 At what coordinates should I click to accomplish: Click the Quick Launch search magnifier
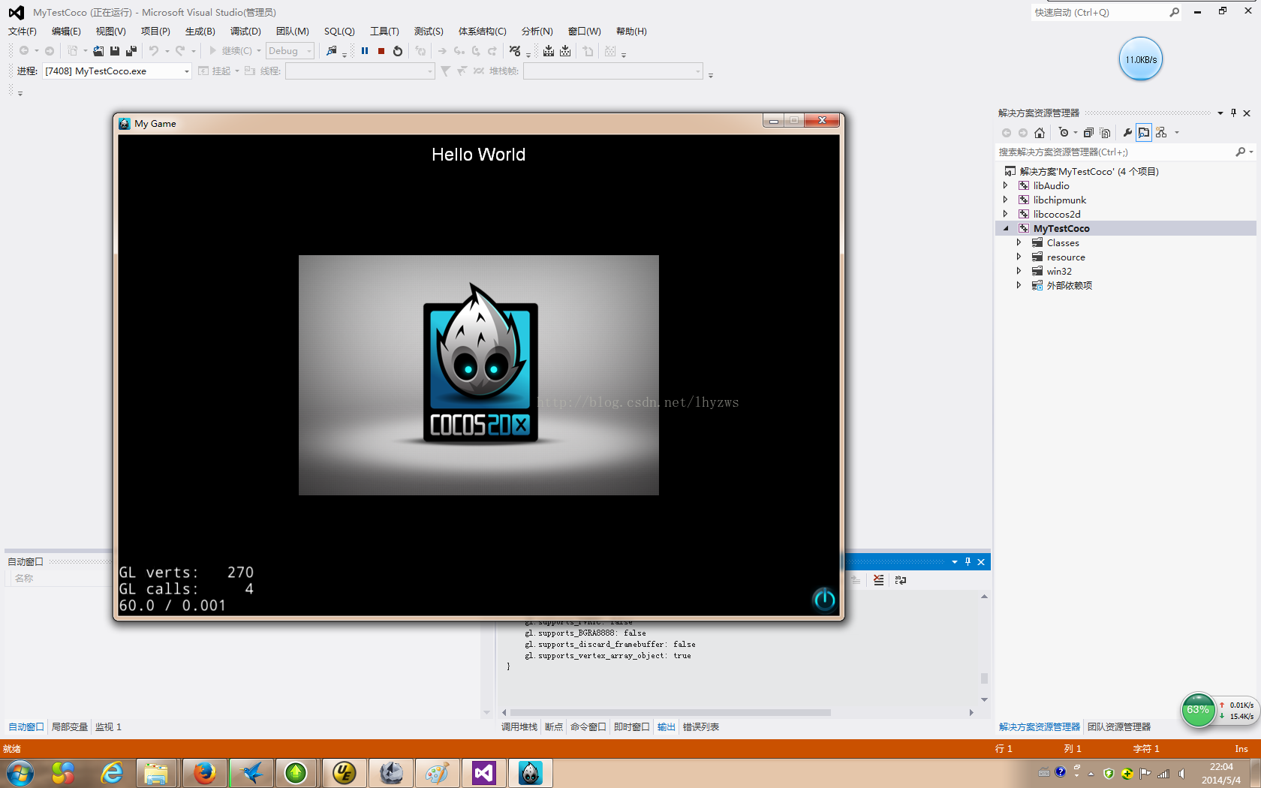click(1175, 12)
